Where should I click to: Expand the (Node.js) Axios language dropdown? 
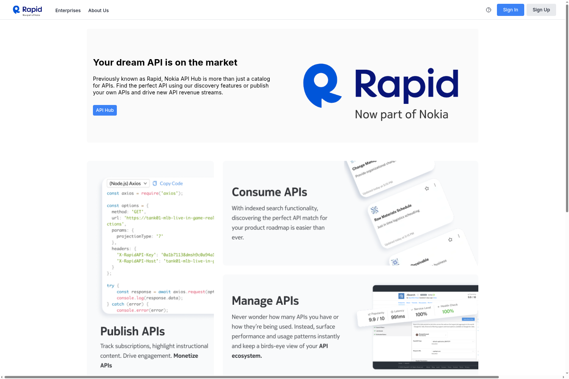tap(128, 183)
